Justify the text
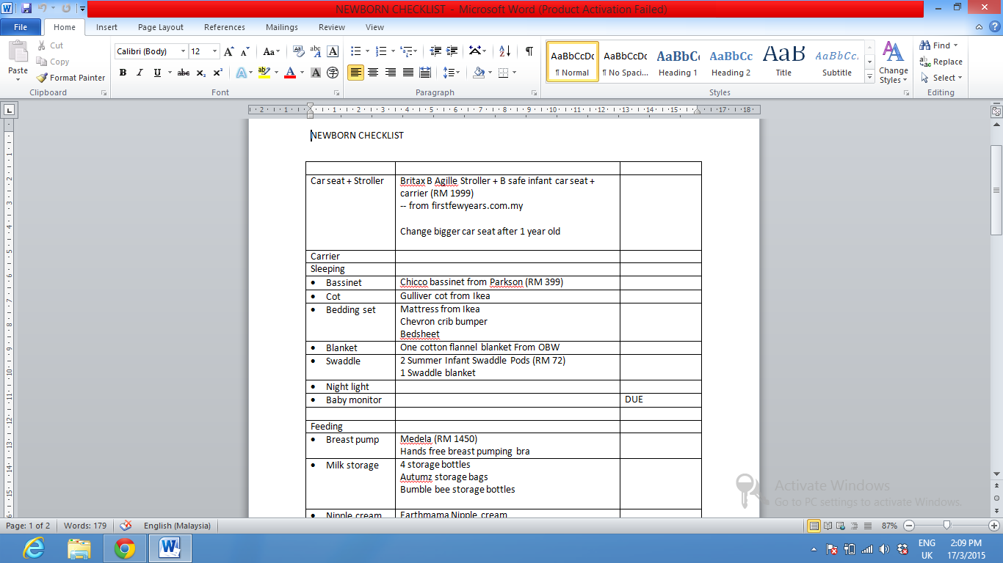 coord(408,73)
